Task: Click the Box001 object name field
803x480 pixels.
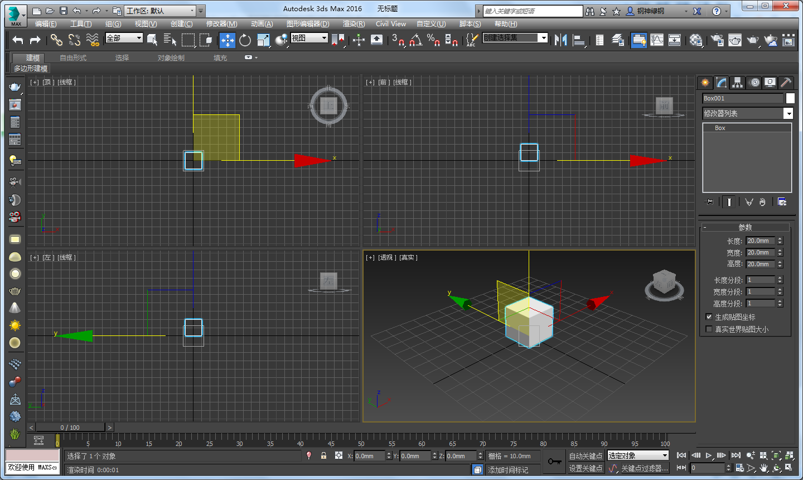Action: [743, 98]
